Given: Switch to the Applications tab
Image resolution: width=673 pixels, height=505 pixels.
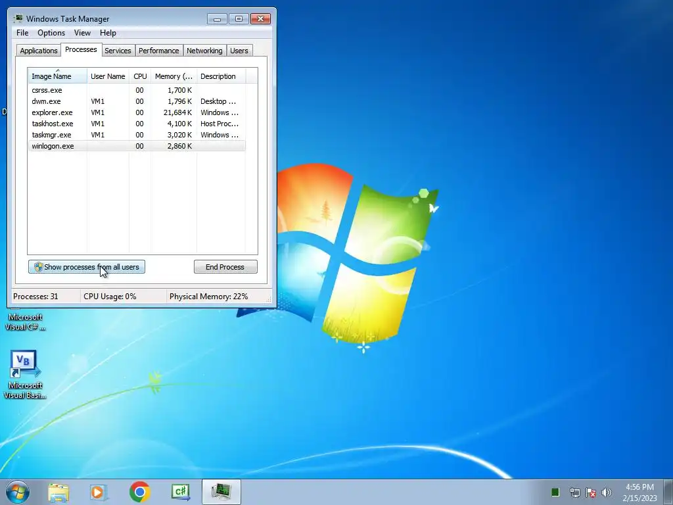Looking at the screenshot, I should (39, 50).
